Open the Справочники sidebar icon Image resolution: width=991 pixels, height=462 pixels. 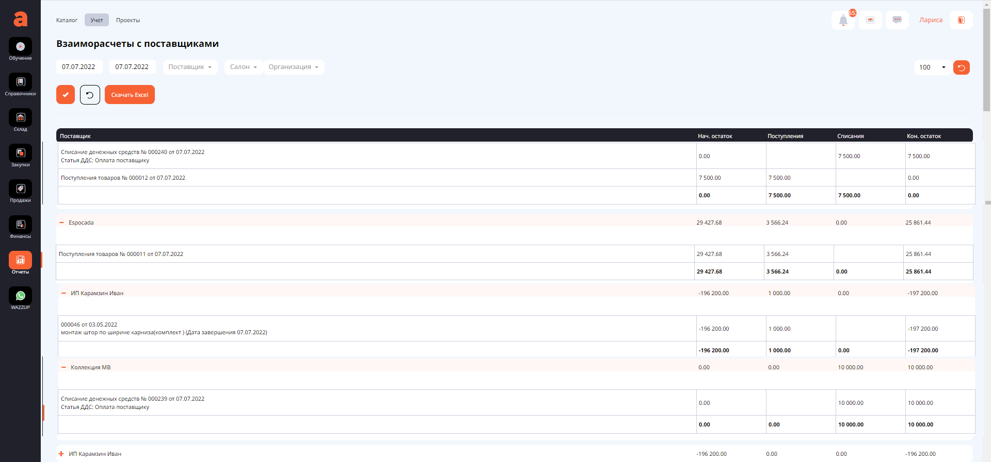click(x=20, y=82)
